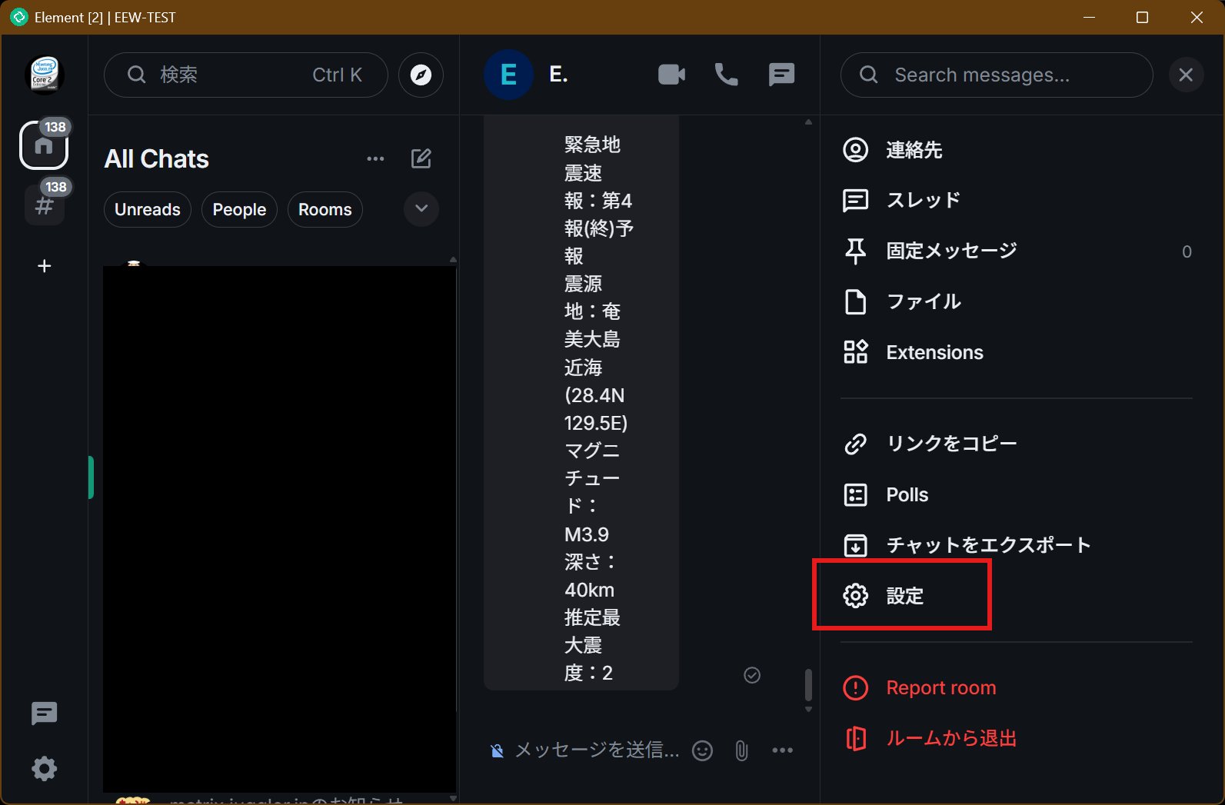Open room 設定
The image size is (1225, 805).
pos(1016,596)
